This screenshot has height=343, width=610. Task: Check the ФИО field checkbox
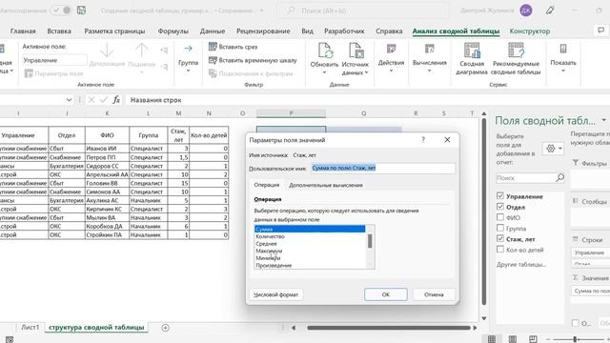[x=500, y=217]
